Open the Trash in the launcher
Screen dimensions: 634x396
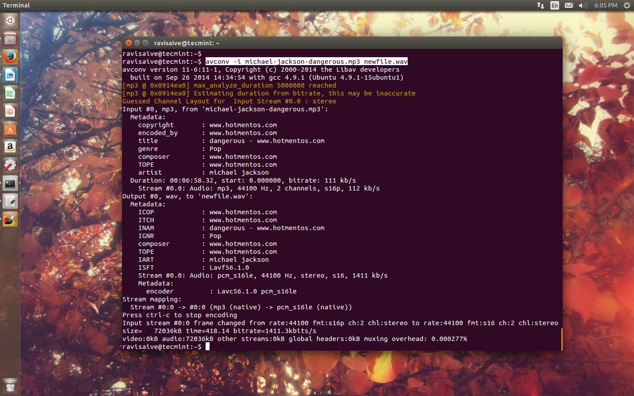point(10,385)
